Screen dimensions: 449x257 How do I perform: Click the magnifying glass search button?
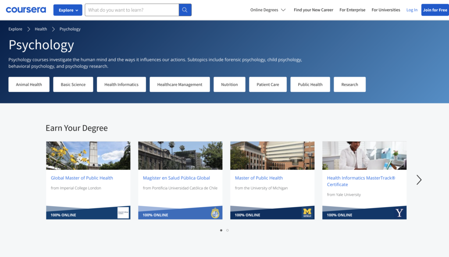coord(185,10)
